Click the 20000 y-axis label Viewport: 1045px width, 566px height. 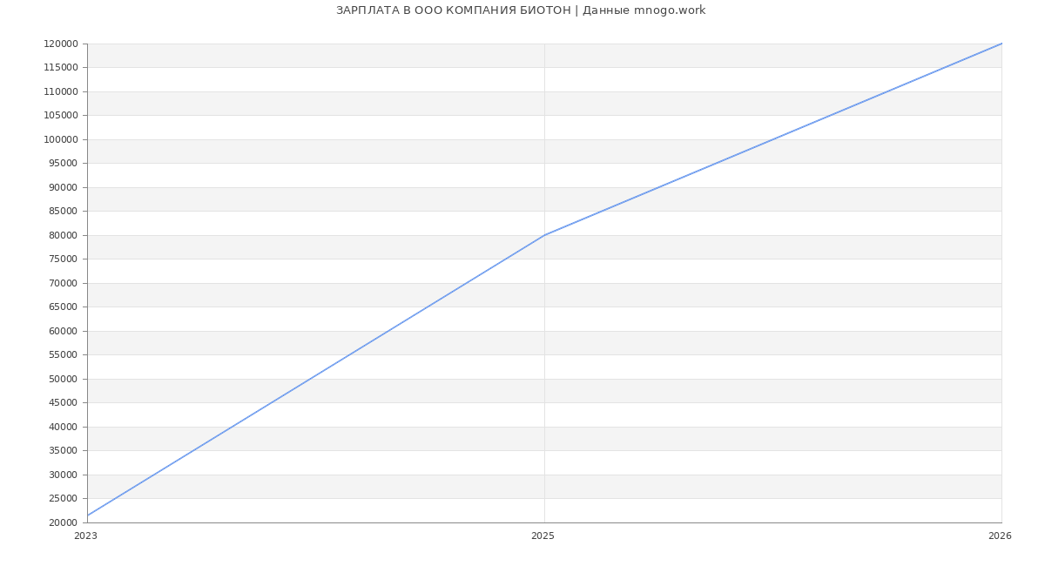pos(63,522)
